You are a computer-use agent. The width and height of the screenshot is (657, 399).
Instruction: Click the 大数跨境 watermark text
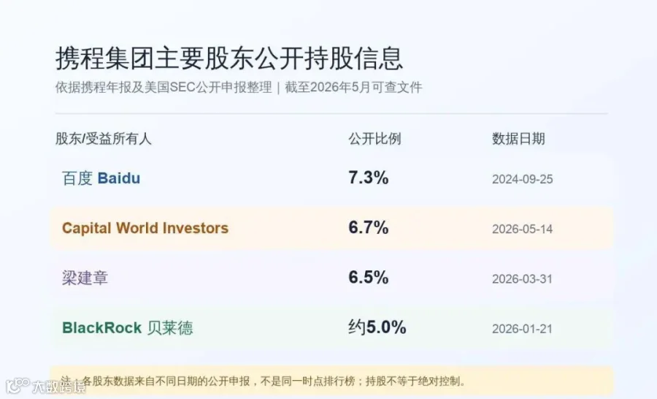pyautogui.click(x=58, y=387)
